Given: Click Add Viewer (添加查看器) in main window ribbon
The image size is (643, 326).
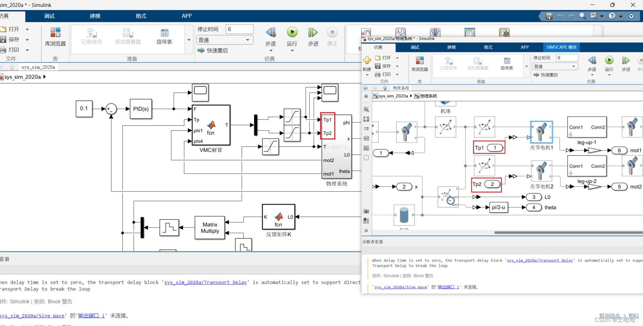Looking at the screenshot, I should 128,37.
